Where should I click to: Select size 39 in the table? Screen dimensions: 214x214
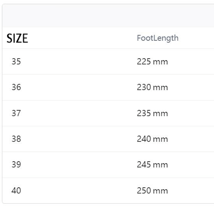click(16, 164)
